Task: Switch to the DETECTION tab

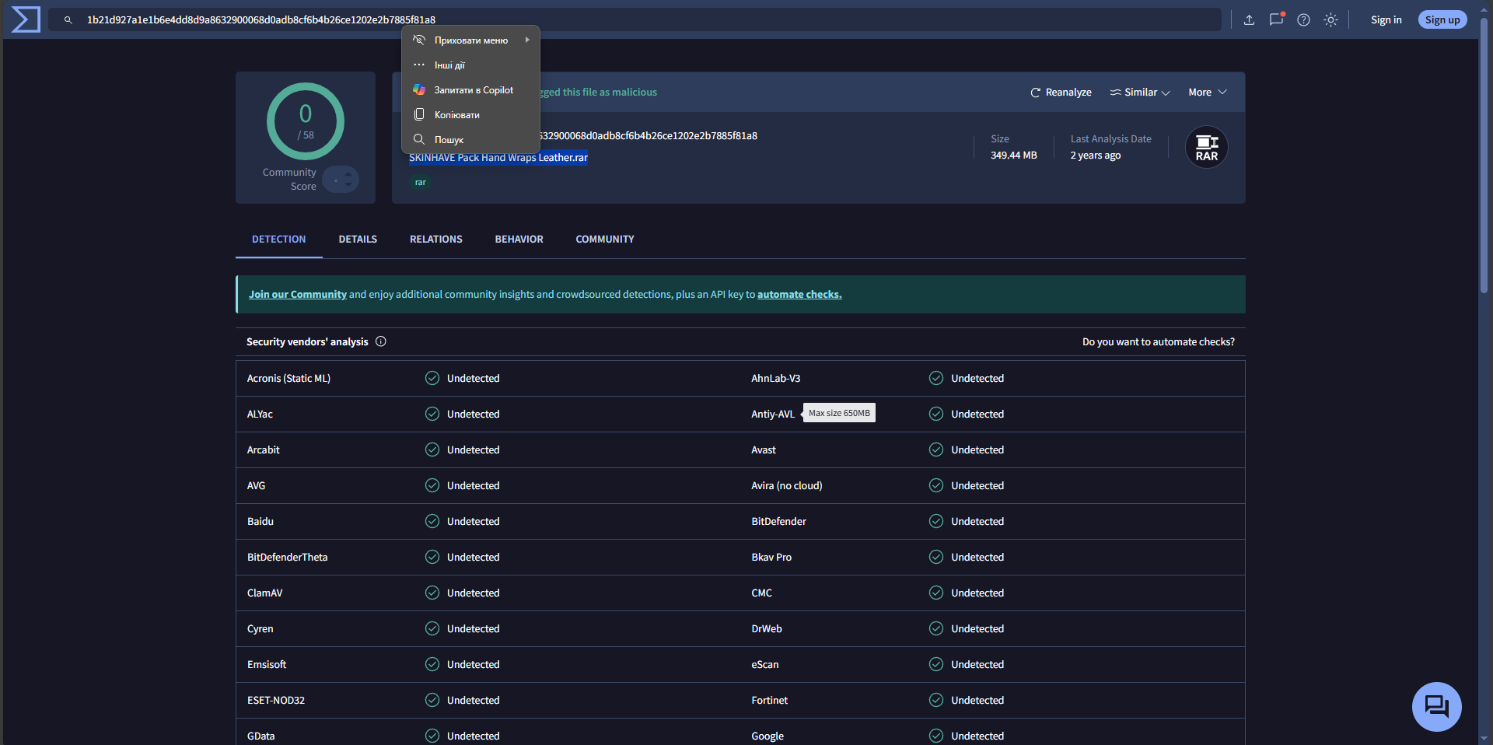Action: click(278, 240)
